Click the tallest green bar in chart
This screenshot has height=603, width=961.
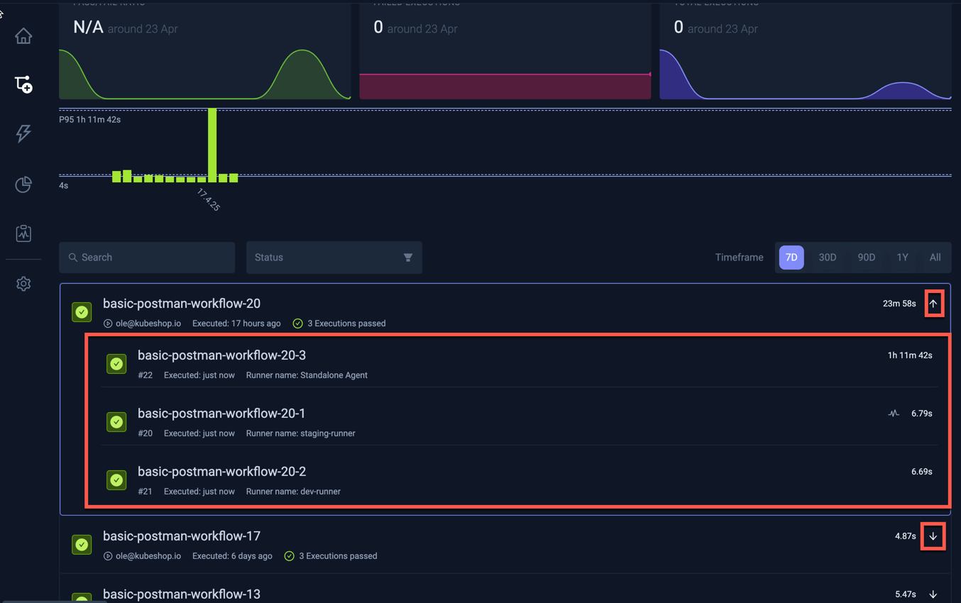[212, 144]
